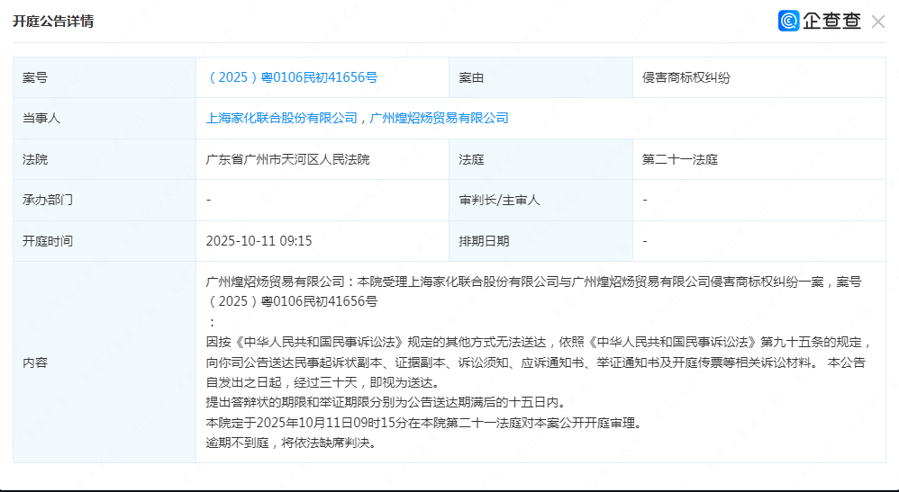The width and height of the screenshot is (899, 492).
Task: Click the line starting 提出答辩状的期限和举证期限
Action: tap(386, 403)
